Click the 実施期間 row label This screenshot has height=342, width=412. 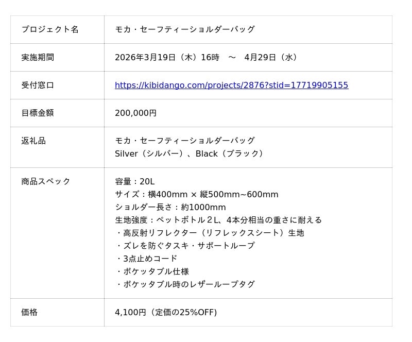click(38, 57)
